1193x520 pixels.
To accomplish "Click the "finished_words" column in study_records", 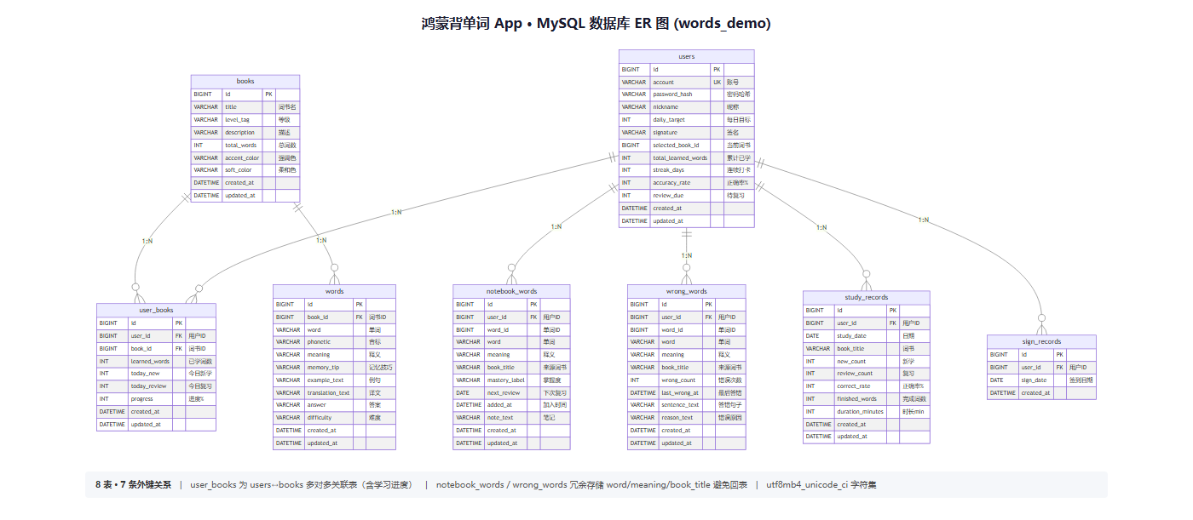I will (x=867, y=399).
